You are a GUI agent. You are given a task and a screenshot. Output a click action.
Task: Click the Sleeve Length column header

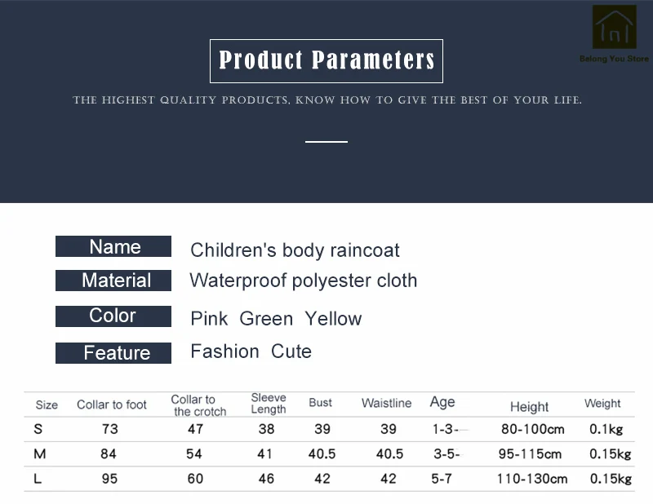[x=269, y=404]
